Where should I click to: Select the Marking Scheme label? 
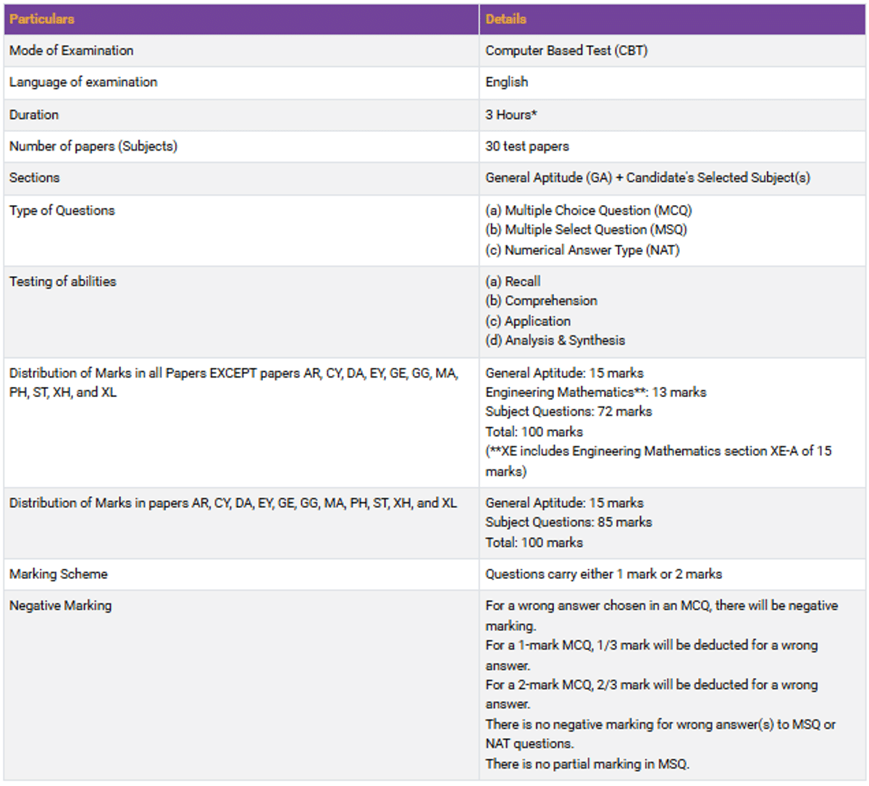pyautogui.click(x=59, y=574)
